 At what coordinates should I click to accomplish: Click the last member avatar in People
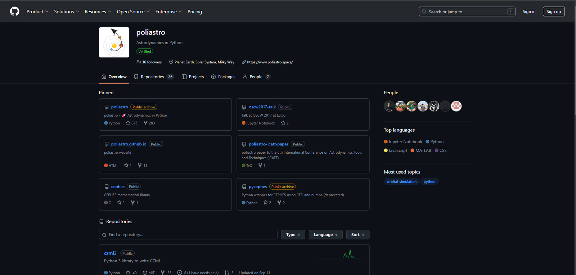[456, 106]
